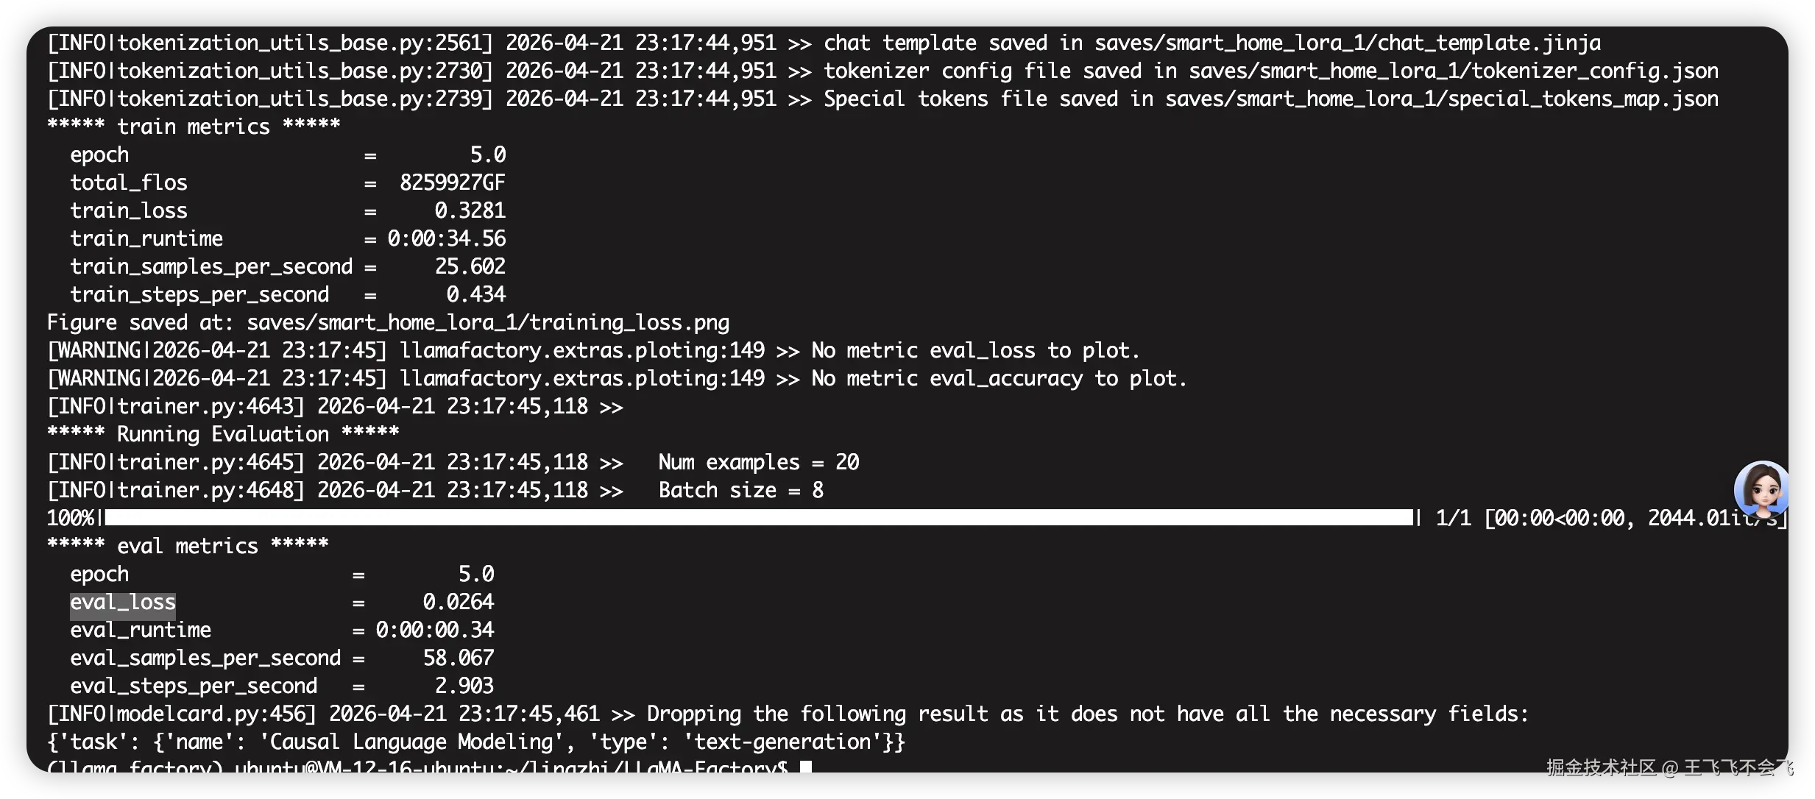Click the terminal cursor block at the prompt
1815x799 pixels.
(x=806, y=767)
